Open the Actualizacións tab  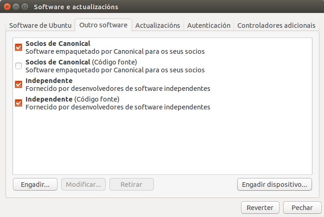point(158,26)
